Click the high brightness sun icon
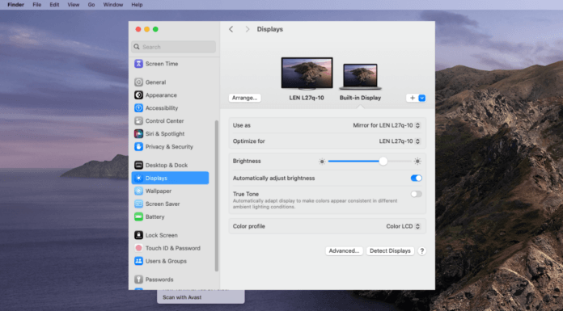 click(x=417, y=162)
